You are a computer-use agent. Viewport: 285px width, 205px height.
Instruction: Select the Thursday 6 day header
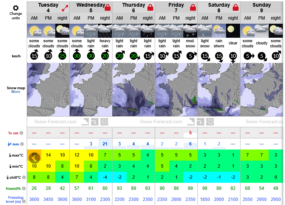[x=134, y=7]
